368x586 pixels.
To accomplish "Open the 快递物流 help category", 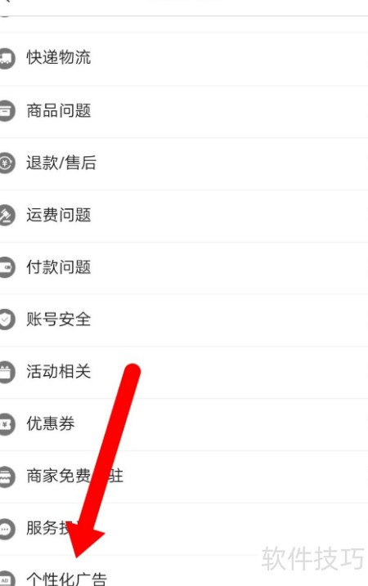I will (184, 59).
